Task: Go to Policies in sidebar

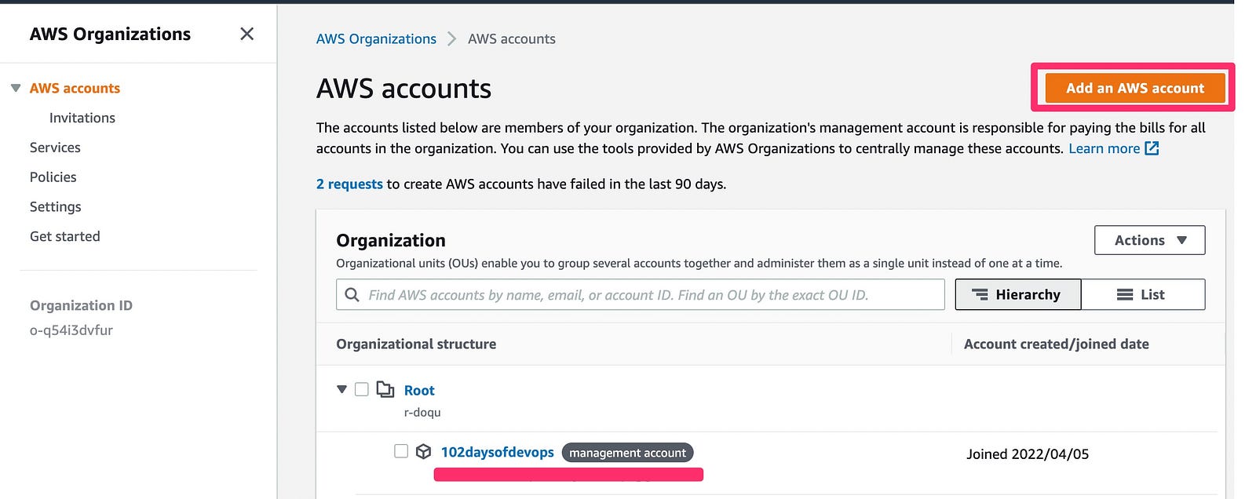Action: (53, 177)
